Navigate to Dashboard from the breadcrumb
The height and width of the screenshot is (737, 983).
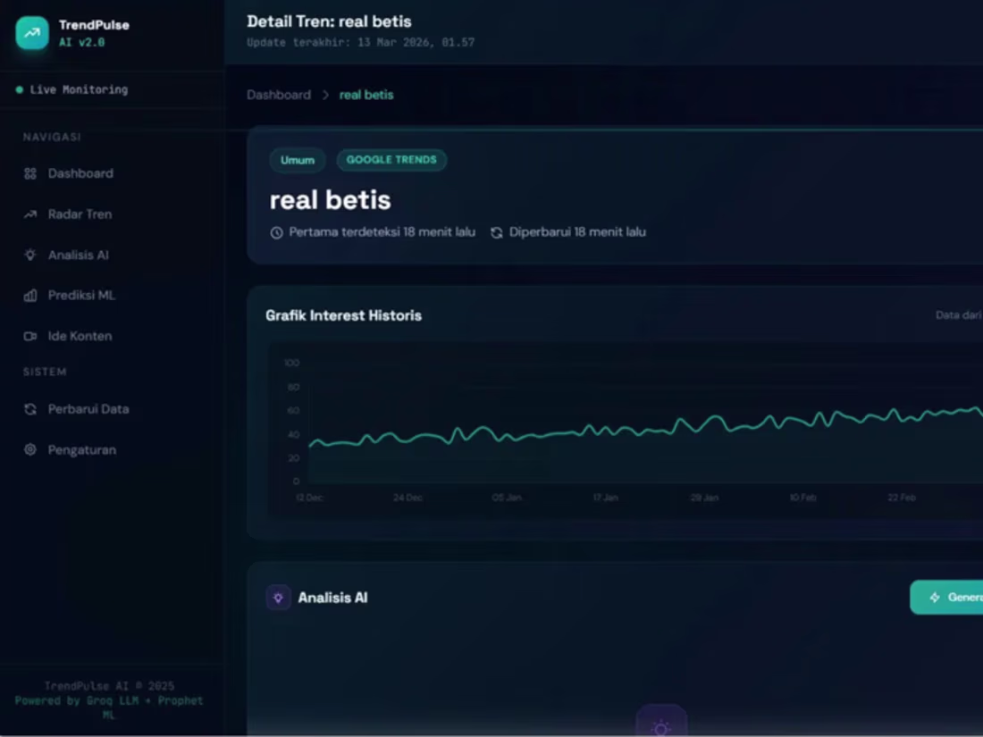pos(278,95)
